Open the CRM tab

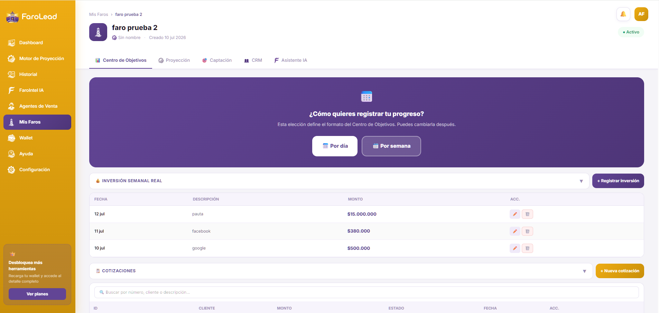point(253,60)
